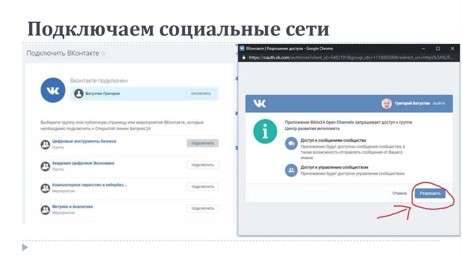Click the Григорий Батухтин name in dialog header
This screenshot has height=259, width=462.
click(x=412, y=103)
